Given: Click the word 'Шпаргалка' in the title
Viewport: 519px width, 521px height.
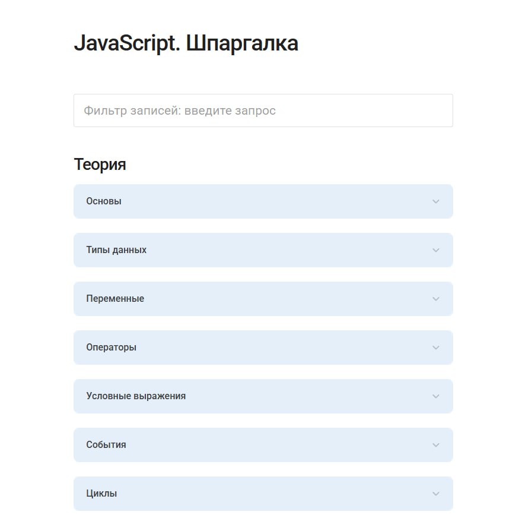Looking at the screenshot, I should pos(242,43).
